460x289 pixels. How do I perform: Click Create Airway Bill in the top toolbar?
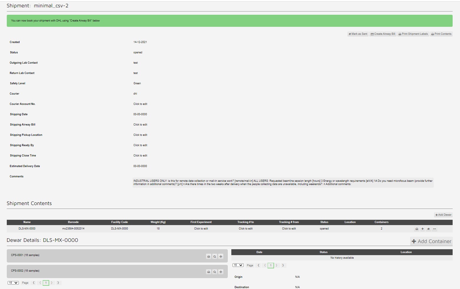(x=382, y=34)
